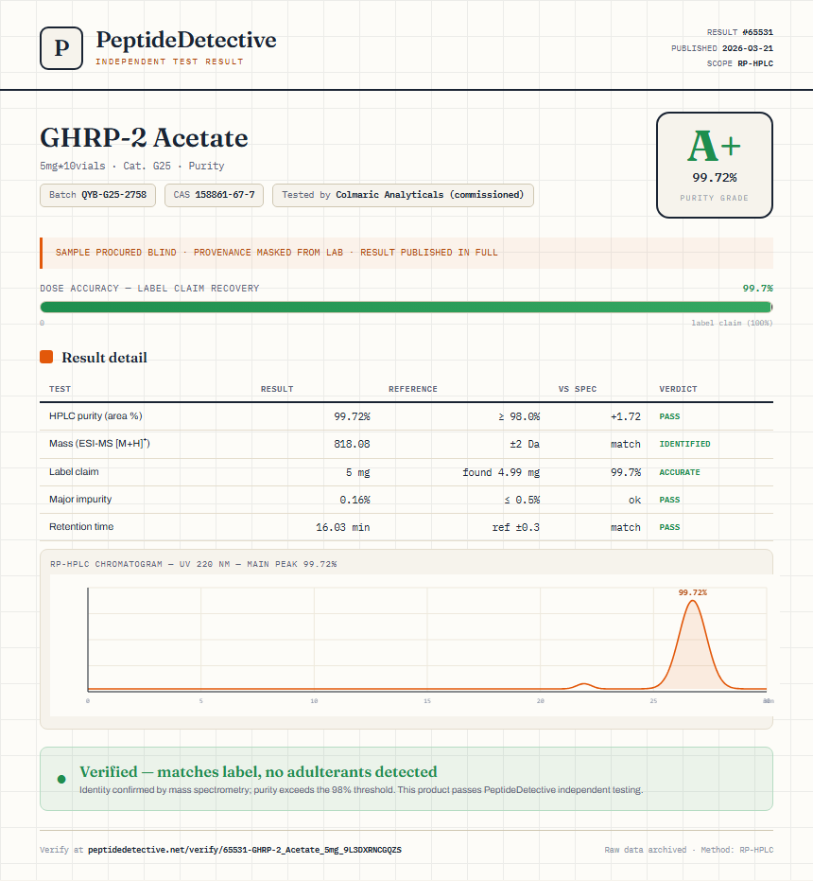Viewport: 813px width, 881px height.
Task: Click the orange square beside Result detail
Action: pyautogui.click(x=46, y=357)
